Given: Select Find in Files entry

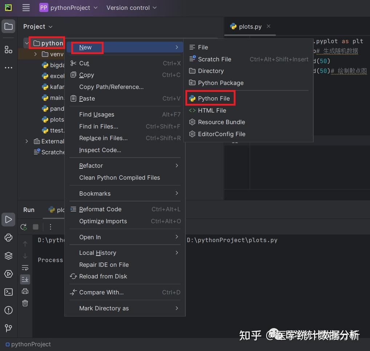Looking at the screenshot, I should [x=125, y=126].
